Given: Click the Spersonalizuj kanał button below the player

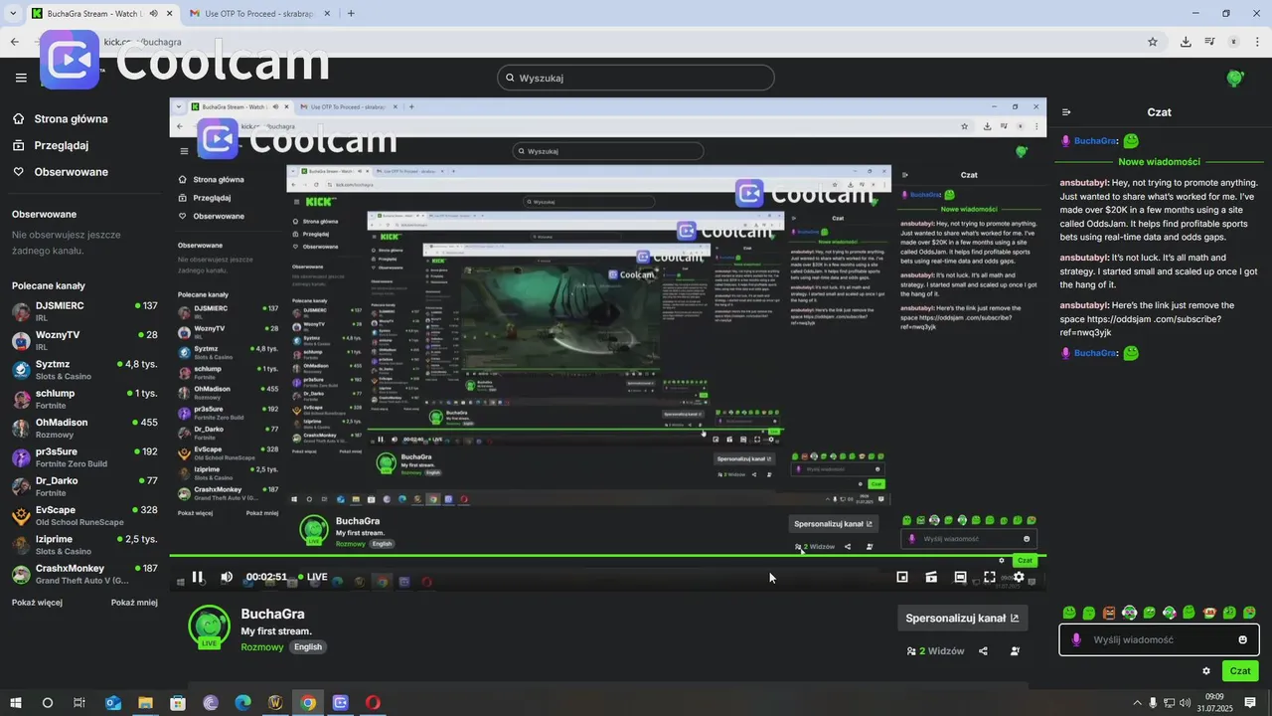Looking at the screenshot, I should click(962, 618).
